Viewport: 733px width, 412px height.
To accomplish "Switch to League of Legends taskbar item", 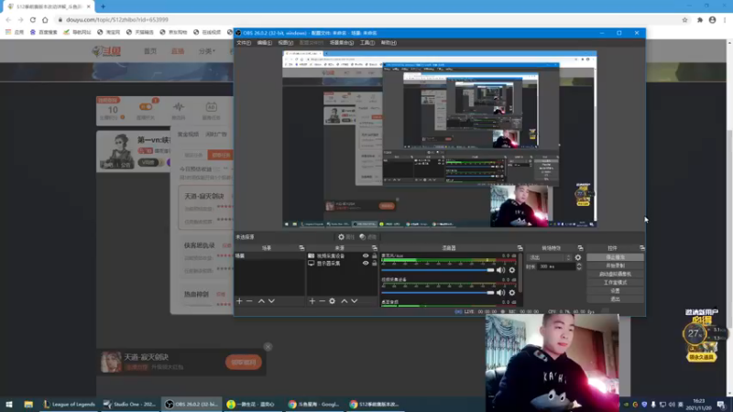I will [70, 405].
